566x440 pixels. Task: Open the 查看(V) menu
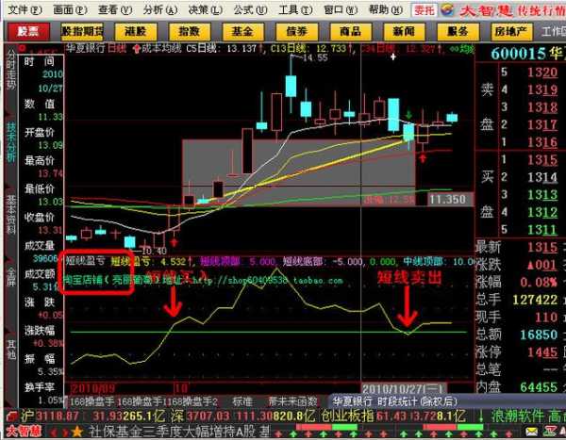[x=115, y=10]
